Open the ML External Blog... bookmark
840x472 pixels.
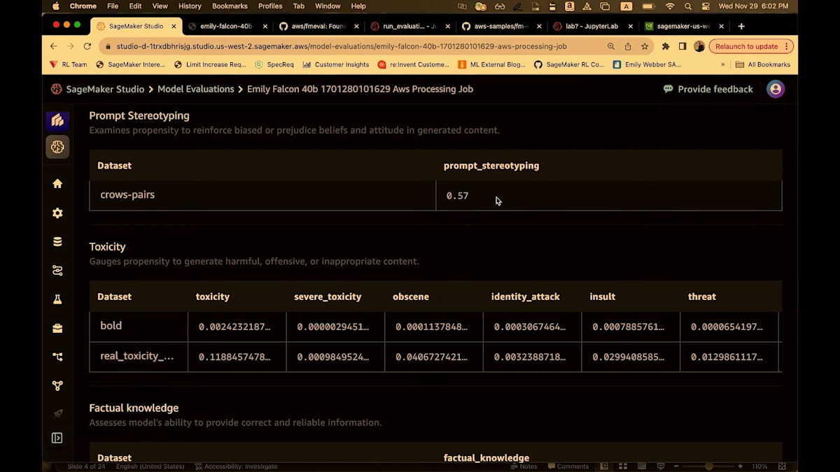point(491,64)
